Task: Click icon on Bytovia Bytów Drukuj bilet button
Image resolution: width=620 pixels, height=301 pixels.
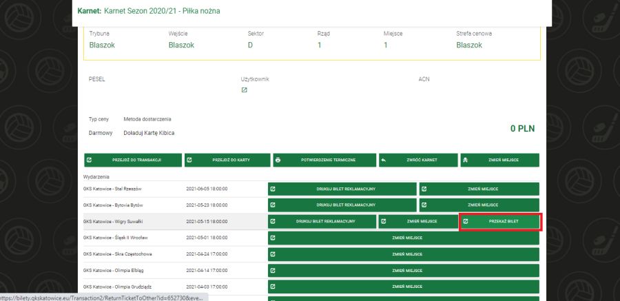Action: pos(272,205)
